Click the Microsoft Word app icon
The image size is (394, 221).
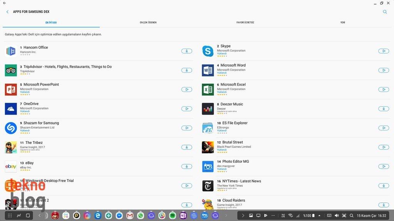208,70
